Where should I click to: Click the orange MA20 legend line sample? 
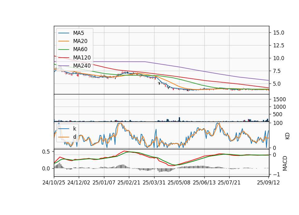[x=64, y=41]
